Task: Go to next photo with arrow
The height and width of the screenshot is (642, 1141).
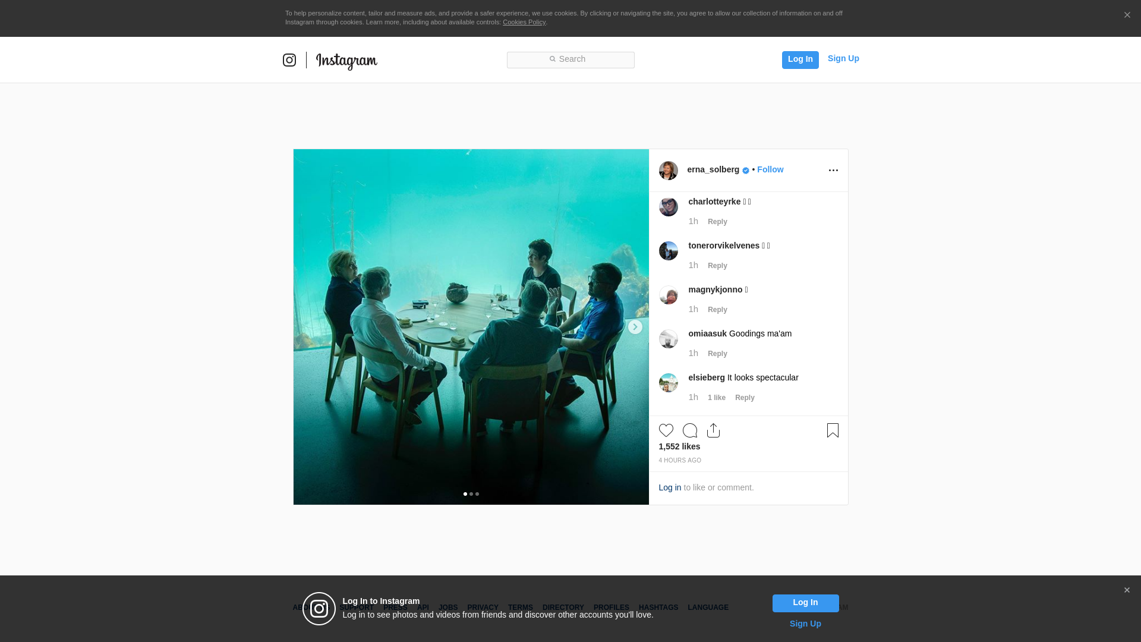Action: pos(635,327)
